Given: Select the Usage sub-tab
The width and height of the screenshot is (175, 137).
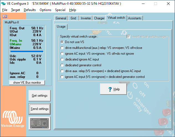Looking at the screenshot, I should (61, 27).
